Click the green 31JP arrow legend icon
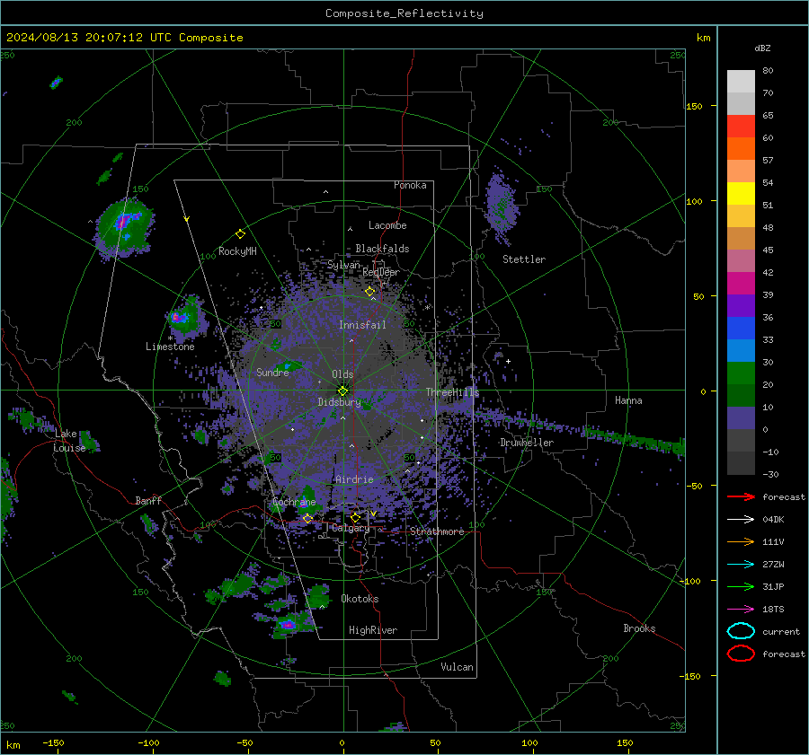This screenshot has height=755, width=809. pyautogui.click(x=741, y=586)
